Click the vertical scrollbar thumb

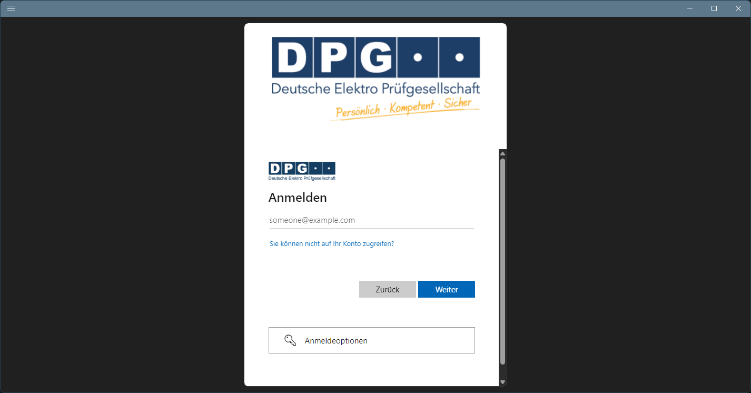point(502,262)
